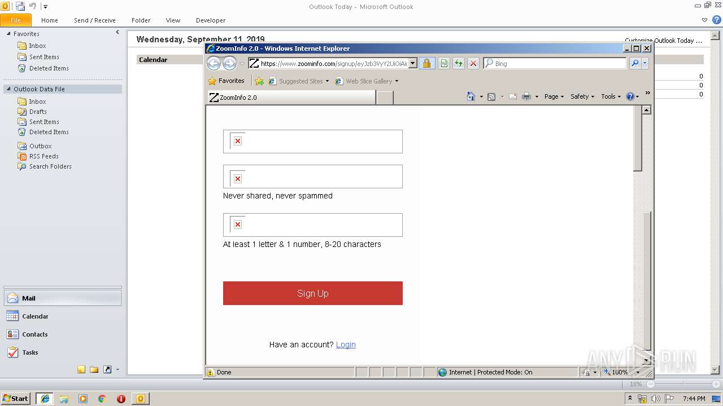This screenshot has height=406, width=723.
Task: Click Customize Outlook Today link
Action: (664, 41)
